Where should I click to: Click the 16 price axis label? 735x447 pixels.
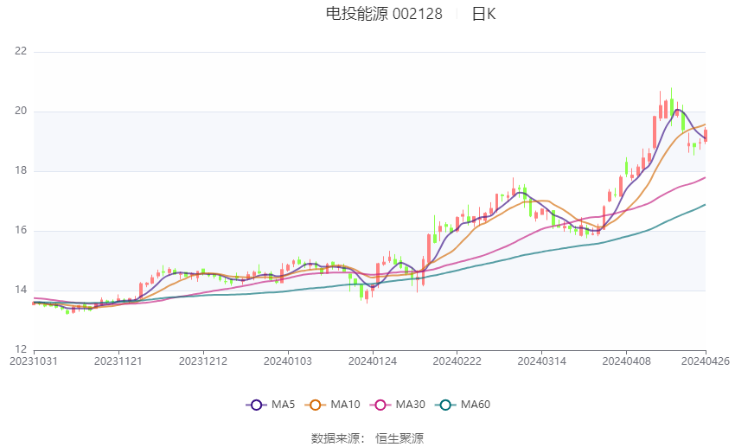tap(21, 230)
